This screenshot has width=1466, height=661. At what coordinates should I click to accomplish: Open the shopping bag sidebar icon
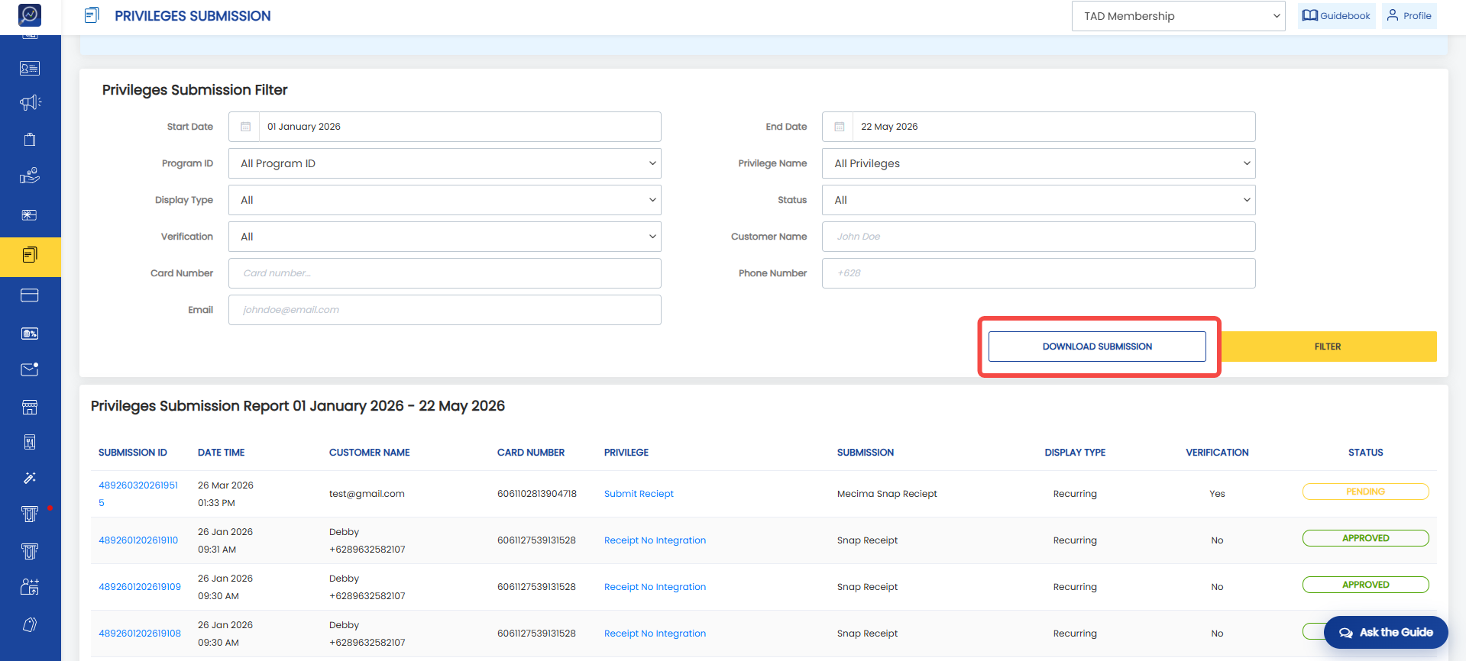click(x=30, y=139)
